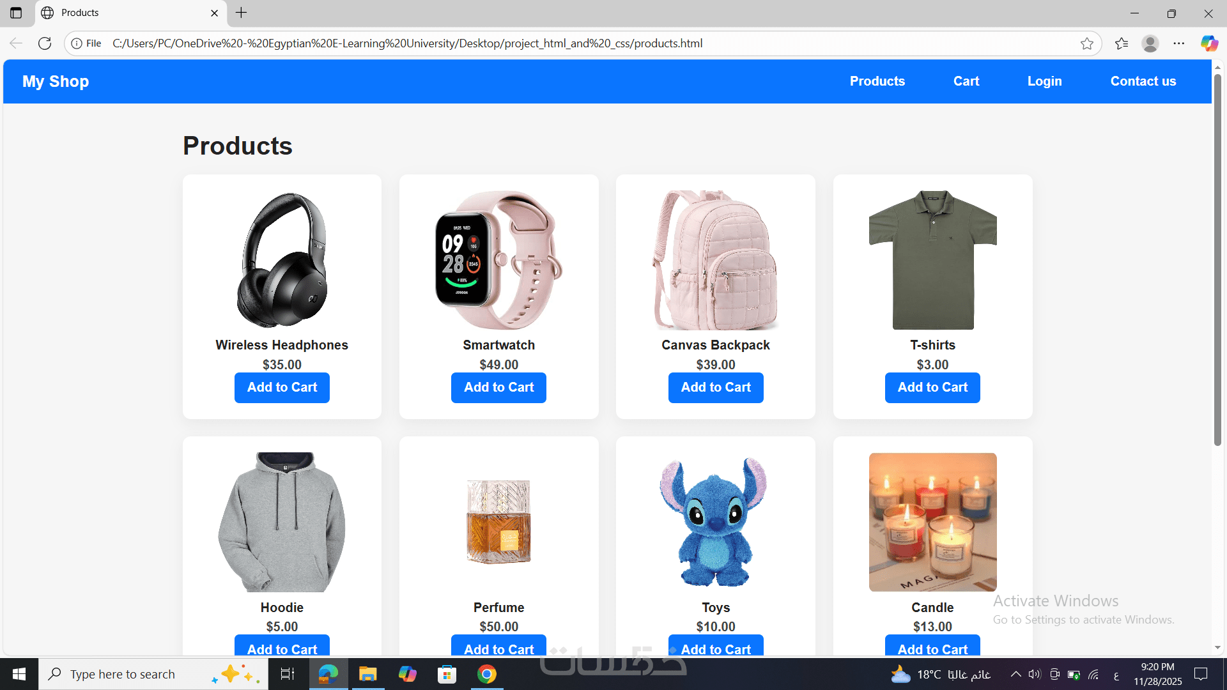
Task: Show hidden system tray icons chevron
Action: [x=1015, y=674]
